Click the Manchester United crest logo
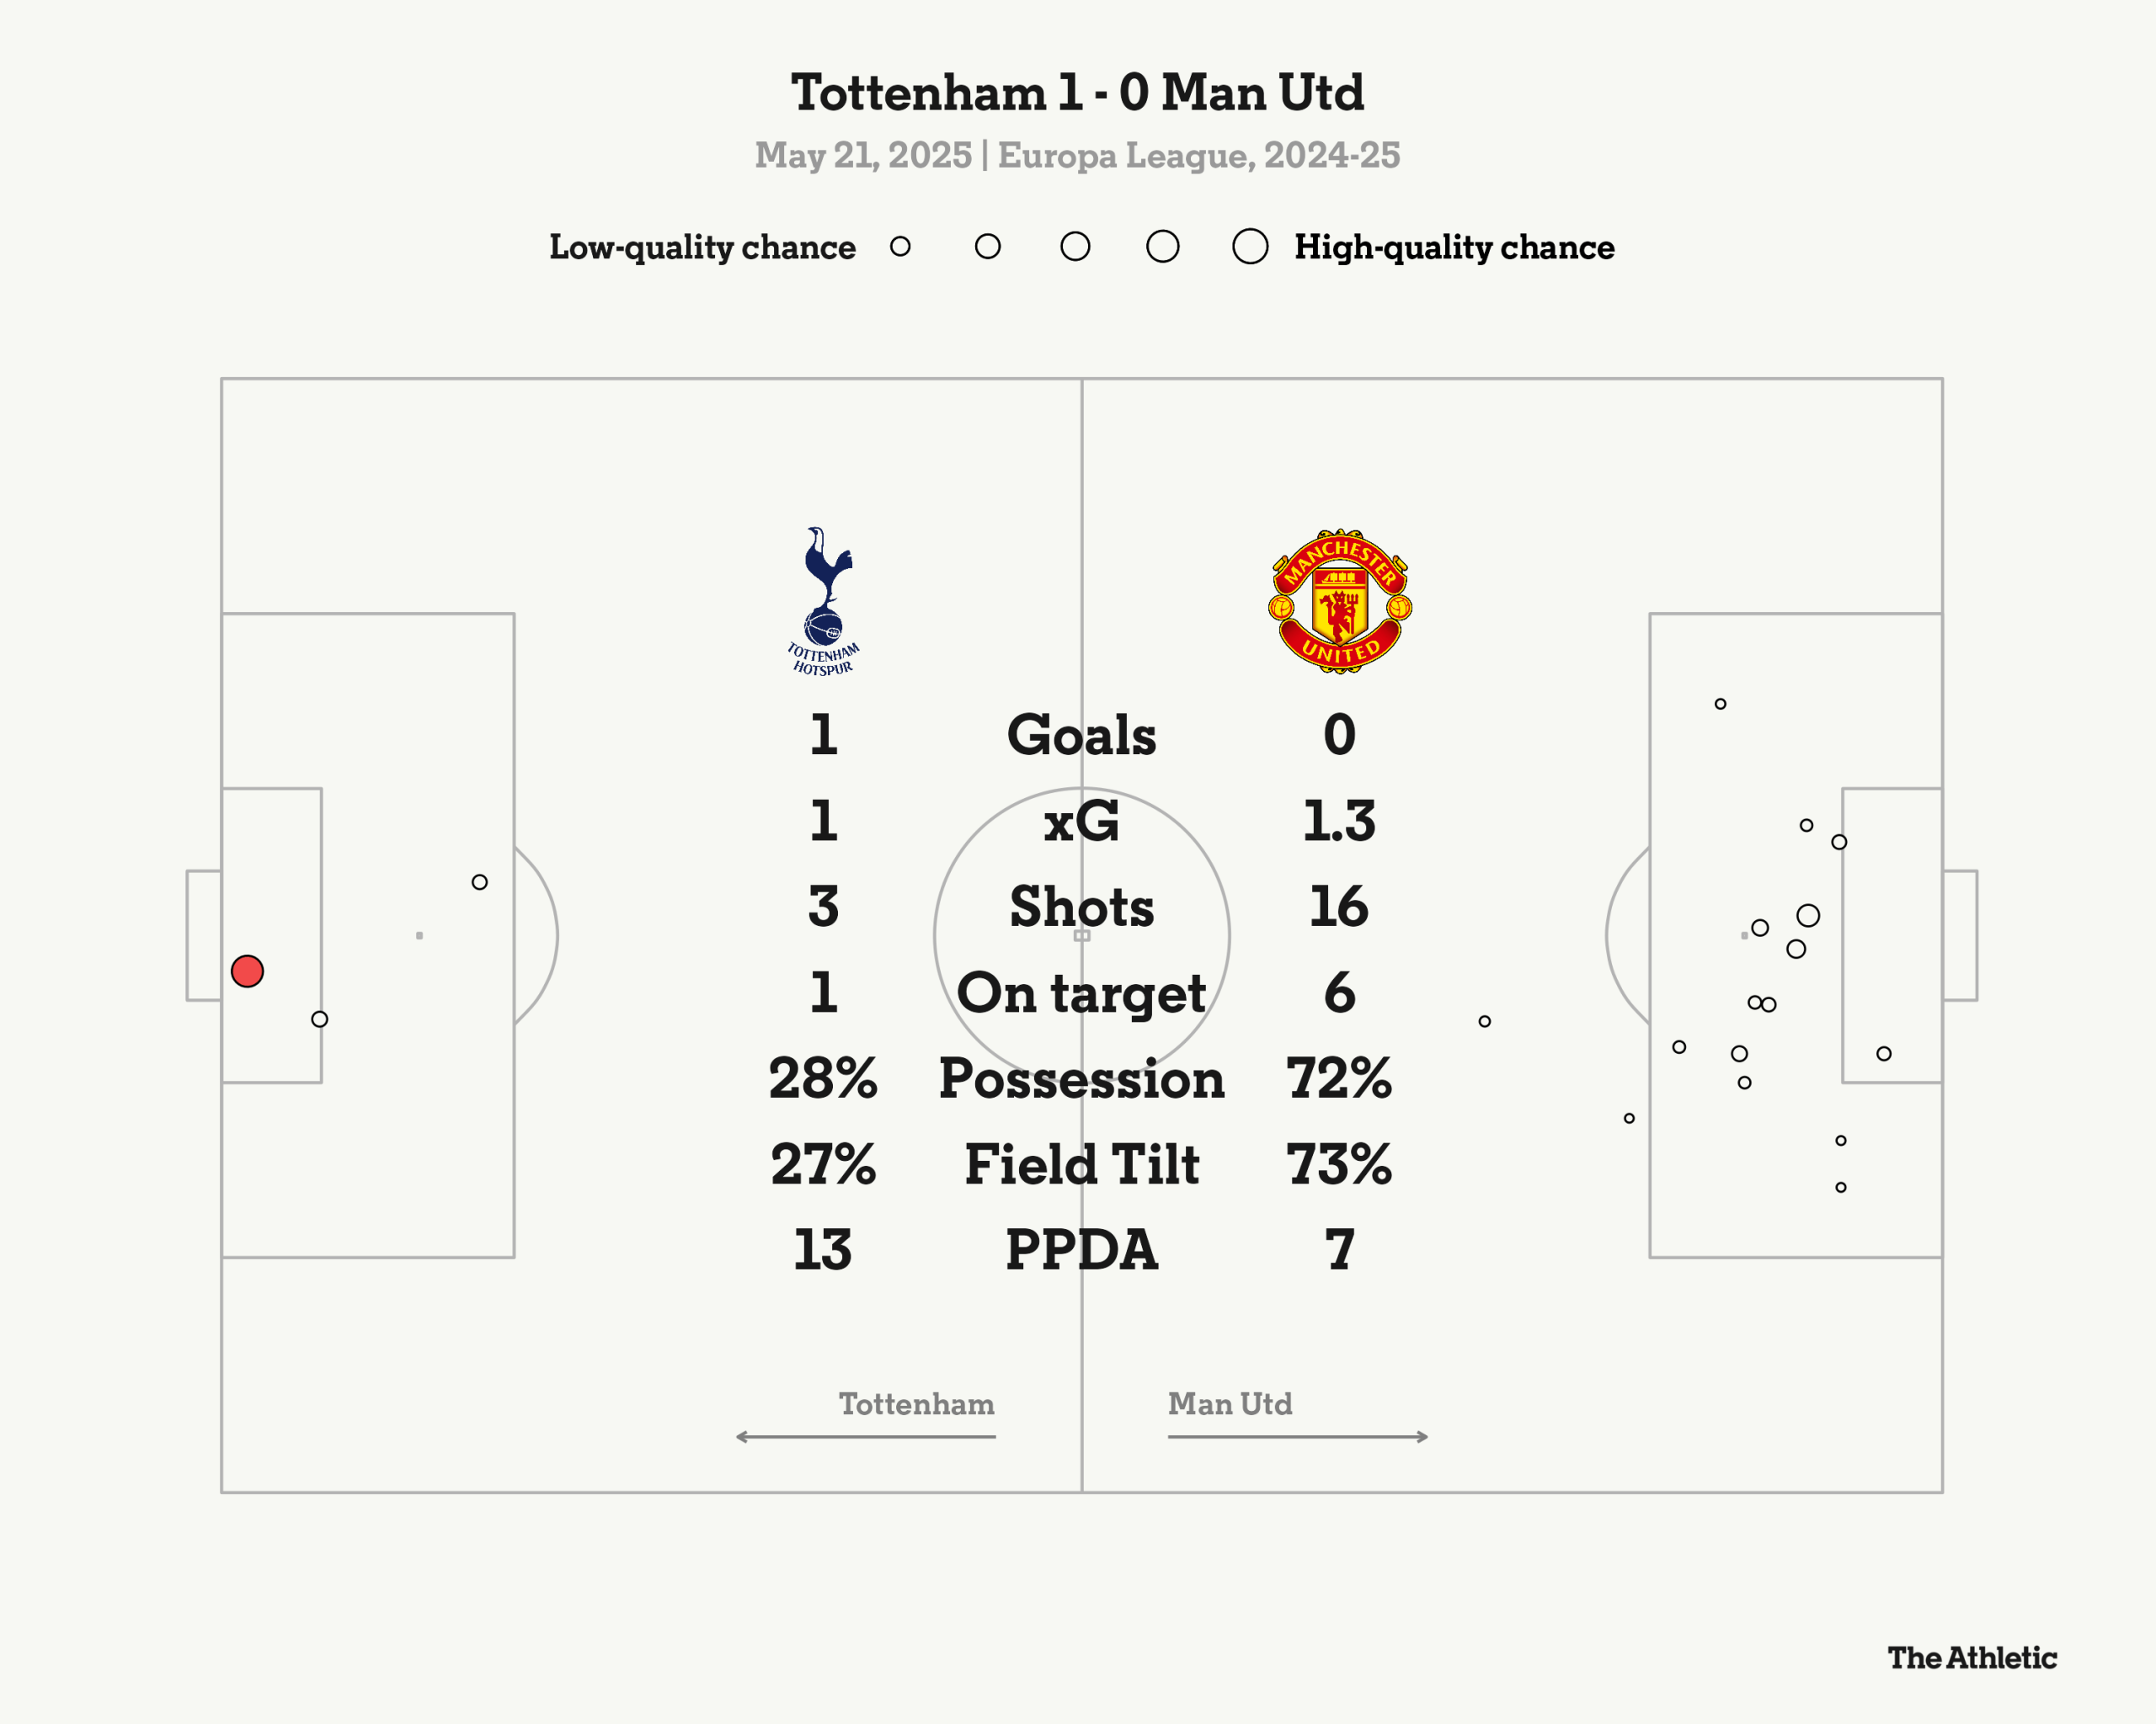2156x1724 pixels. 1340,602
